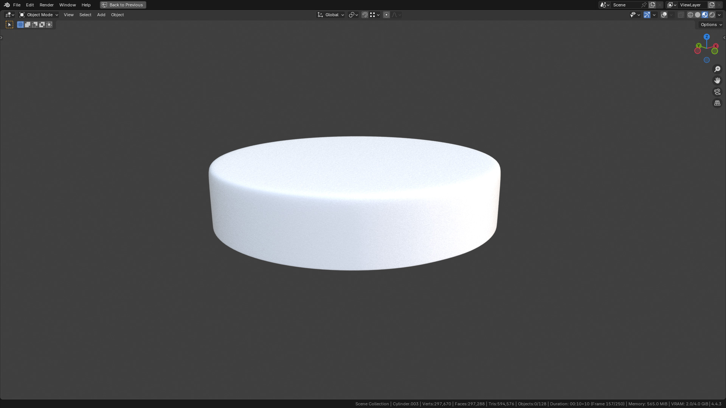
Task: Toggle X-ray mode icon
Action: 681,15
